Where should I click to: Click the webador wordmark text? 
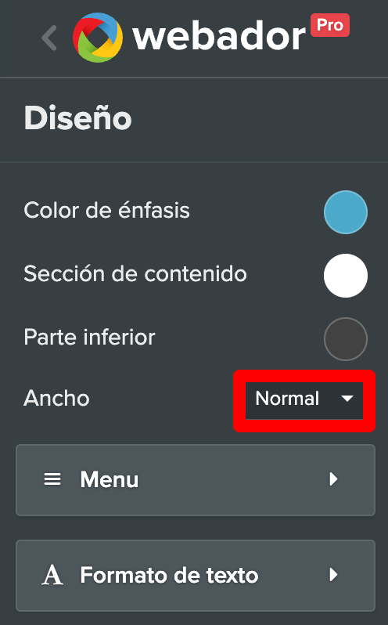(x=219, y=37)
